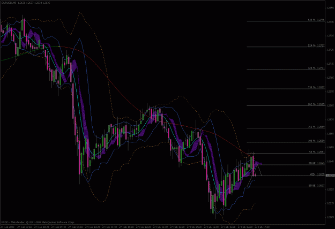Click the current price marker on price axis

coord(330,175)
